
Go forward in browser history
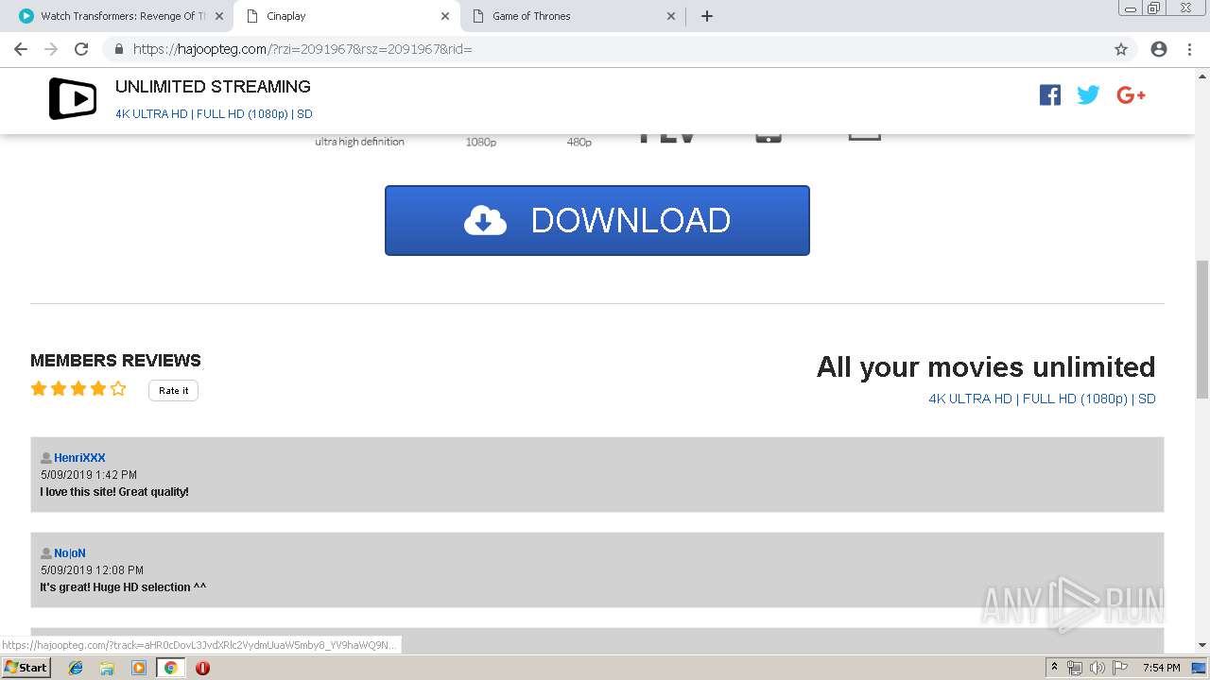(51, 49)
